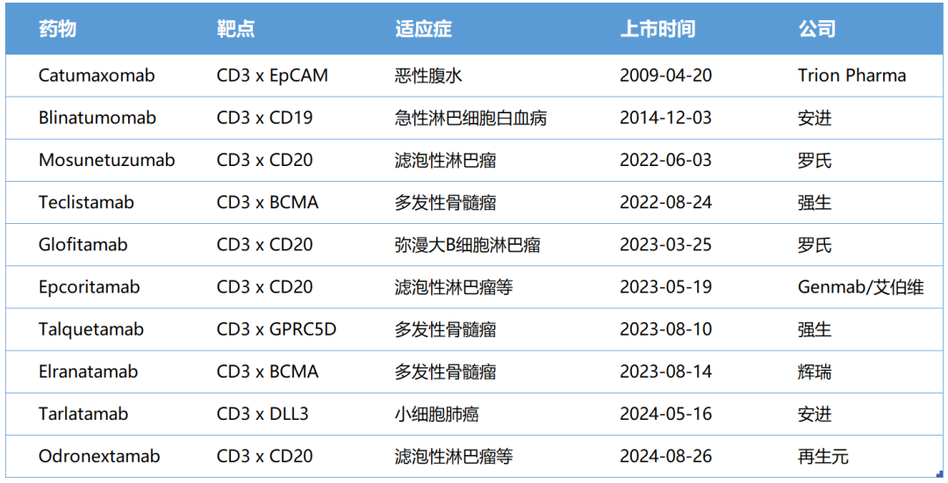948x483 pixels.
Task: Click the 公司 column header
Action: (816, 29)
